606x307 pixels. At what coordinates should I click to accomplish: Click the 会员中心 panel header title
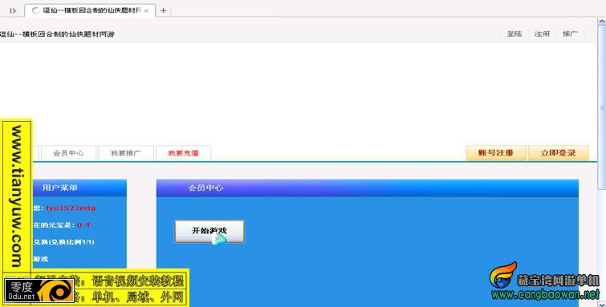click(x=205, y=188)
